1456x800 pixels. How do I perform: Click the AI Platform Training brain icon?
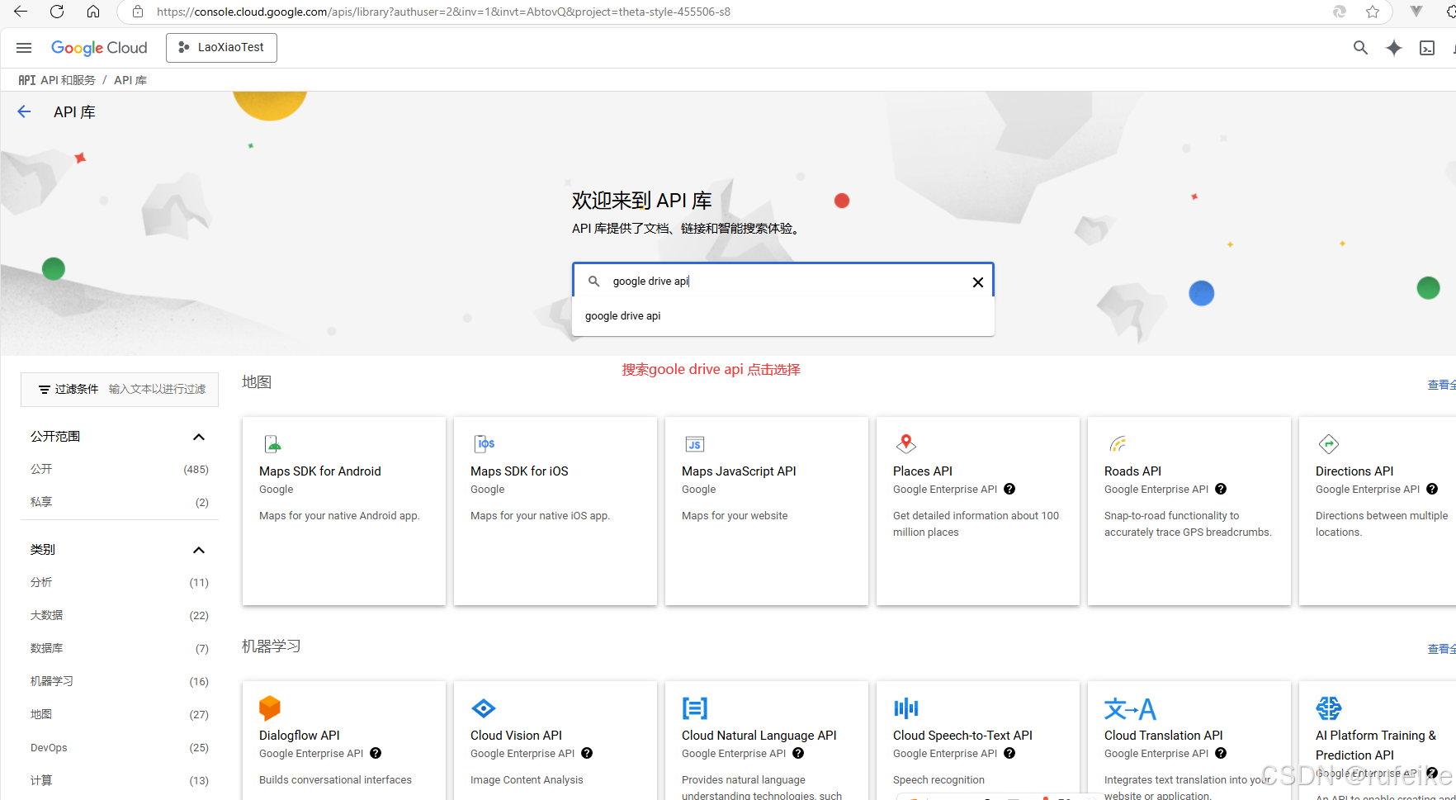[x=1329, y=708]
